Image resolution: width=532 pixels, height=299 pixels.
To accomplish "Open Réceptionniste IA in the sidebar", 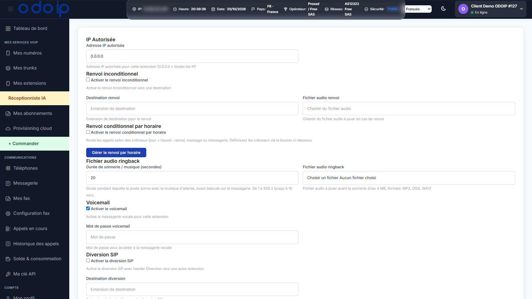I will (x=35, y=98).
